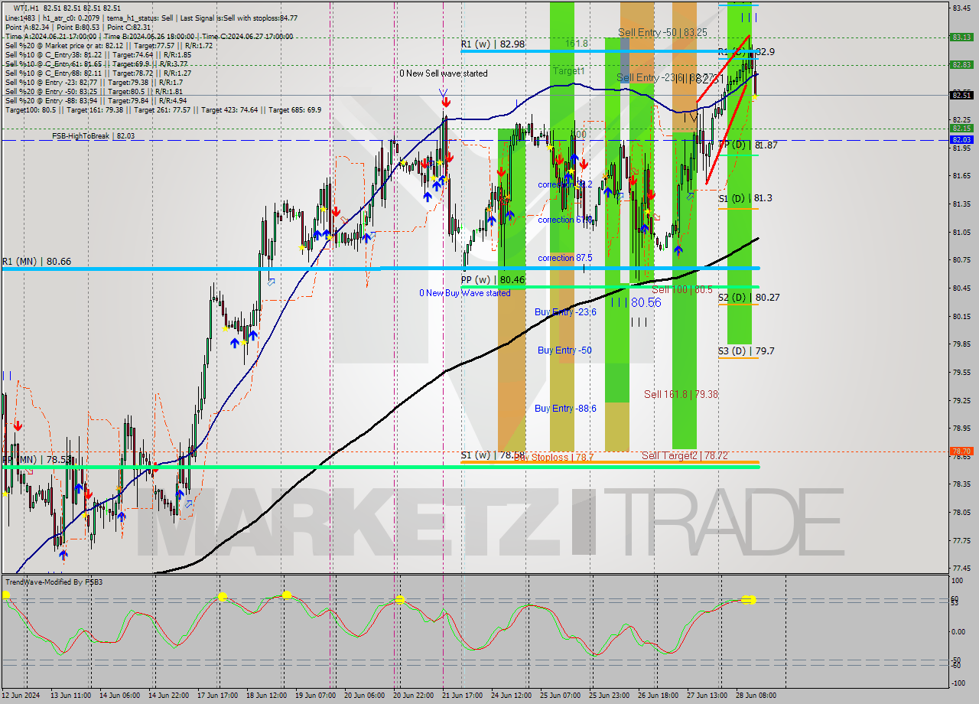Viewport: 979px width, 704px height.
Task: Click the green 82.15 price axis tag
Action: pyautogui.click(x=961, y=129)
